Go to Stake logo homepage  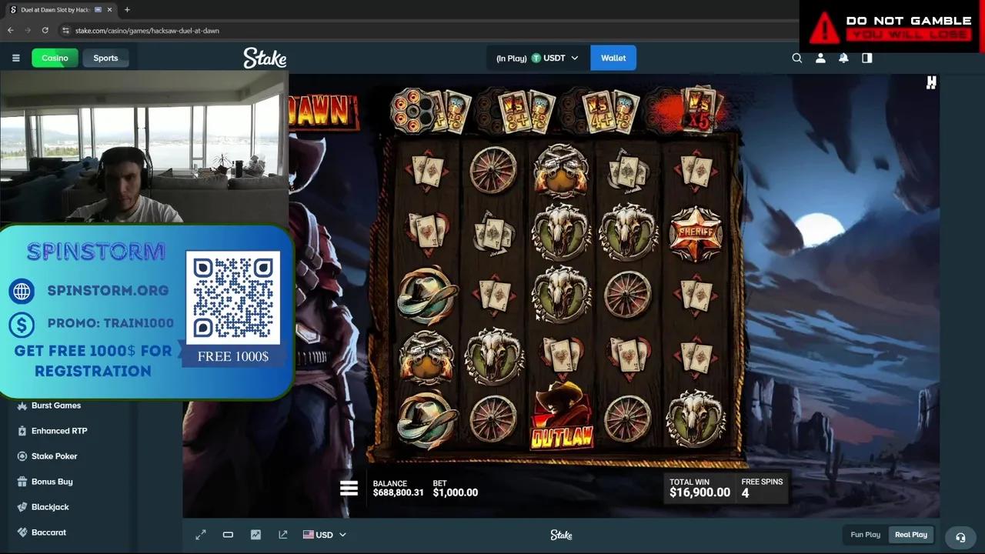coord(265,58)
